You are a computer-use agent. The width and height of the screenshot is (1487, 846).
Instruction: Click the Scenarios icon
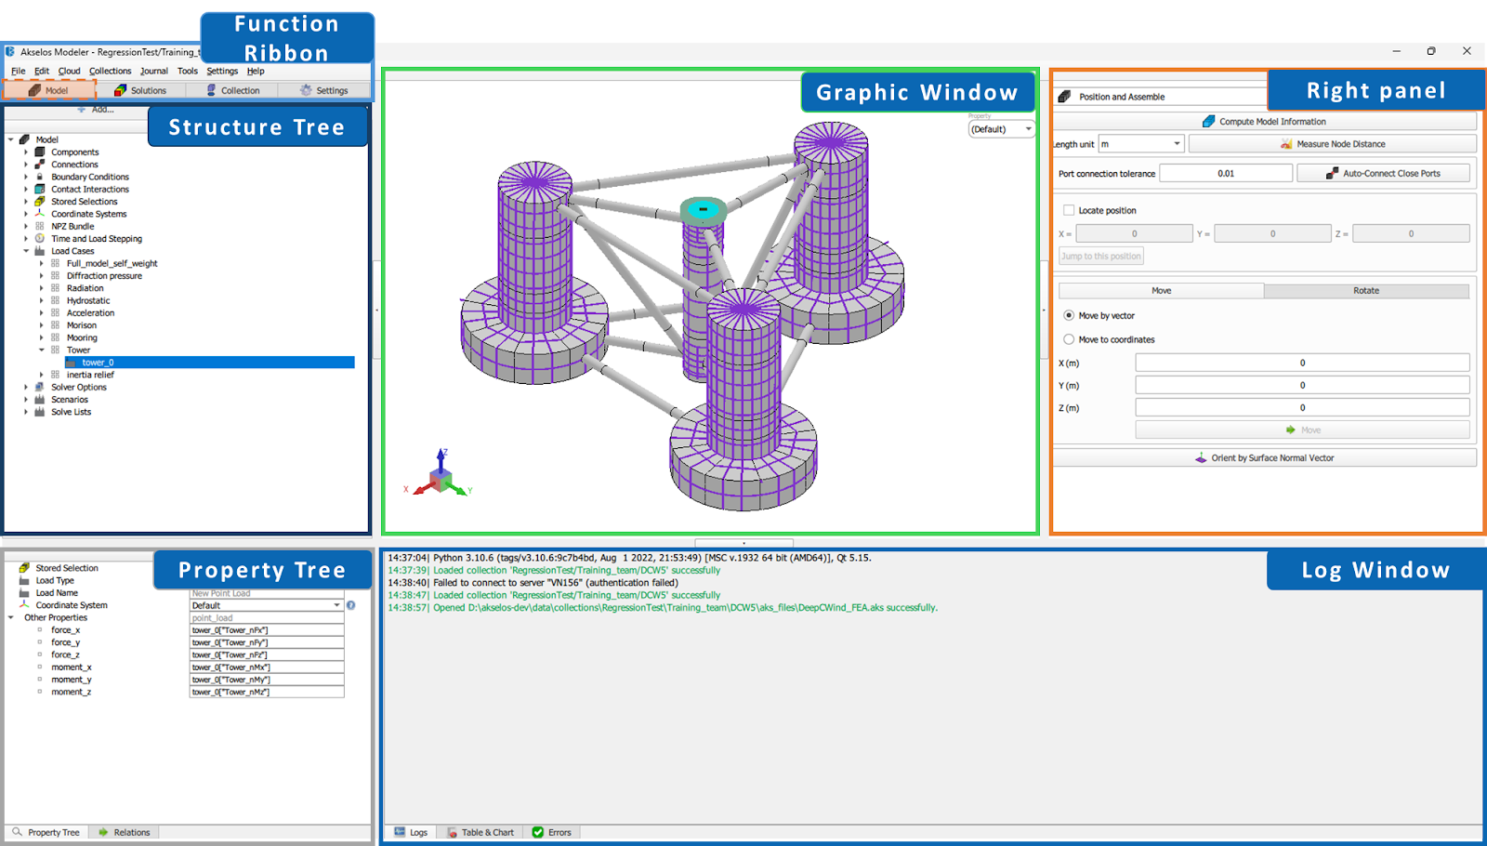point(40,400)
